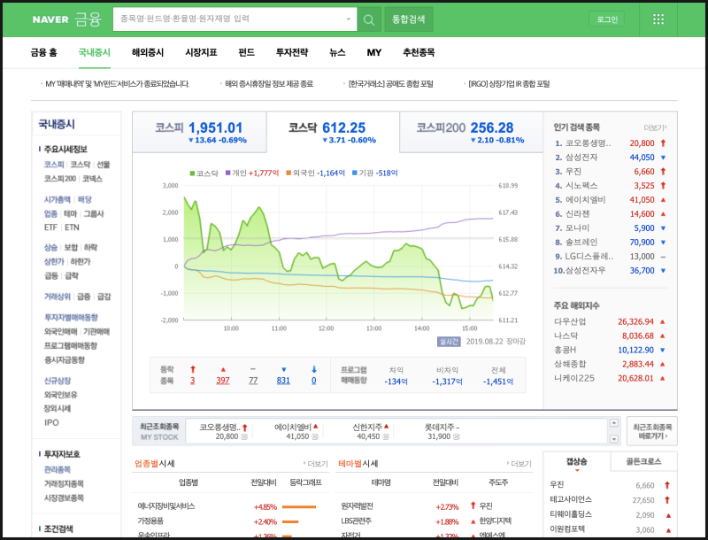The width and height of the screenshot is (708, 540).
Task: Remove 코오롱생명 from recently viewed stocks
Action: point(244,436)
